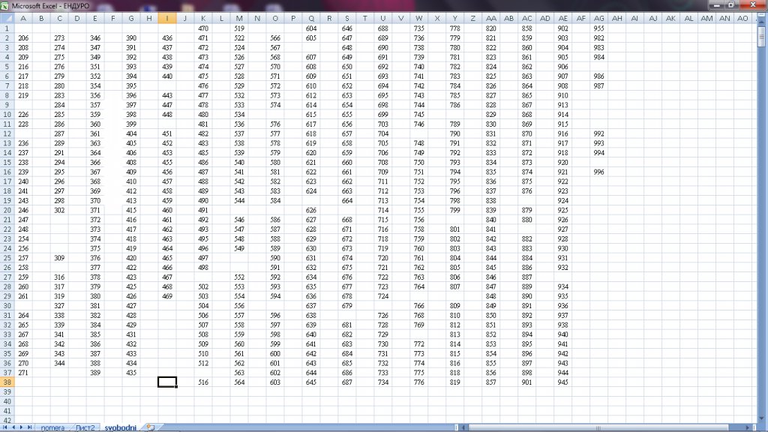Select the cell containing 626
Viewport: 768px width, 432px height.
tap(311, 210)
